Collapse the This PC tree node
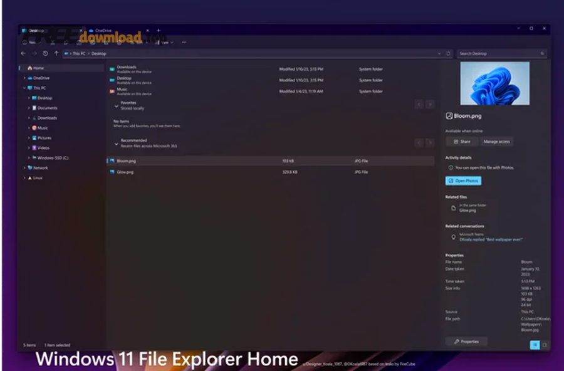The width and height of the screenshot is (564, 371). [24, 88]
